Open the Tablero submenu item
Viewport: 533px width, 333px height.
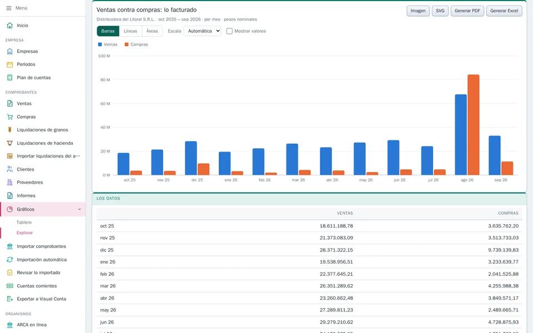(x=24, y=222)
